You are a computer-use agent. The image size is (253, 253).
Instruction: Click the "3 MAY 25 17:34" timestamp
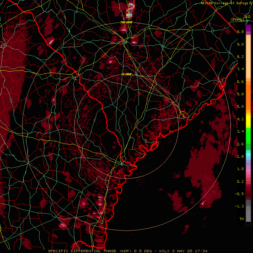(189, 251)
